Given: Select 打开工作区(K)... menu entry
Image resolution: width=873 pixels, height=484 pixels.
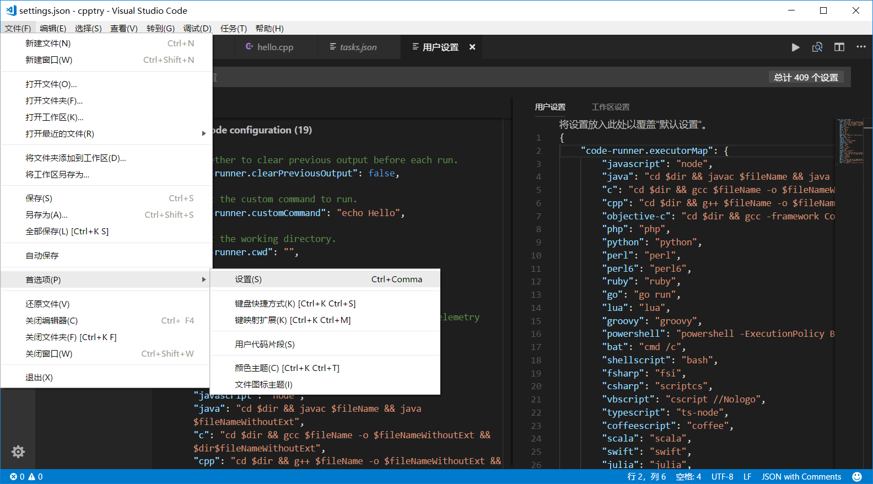Looking at the screenshot, I should (106, 117).
